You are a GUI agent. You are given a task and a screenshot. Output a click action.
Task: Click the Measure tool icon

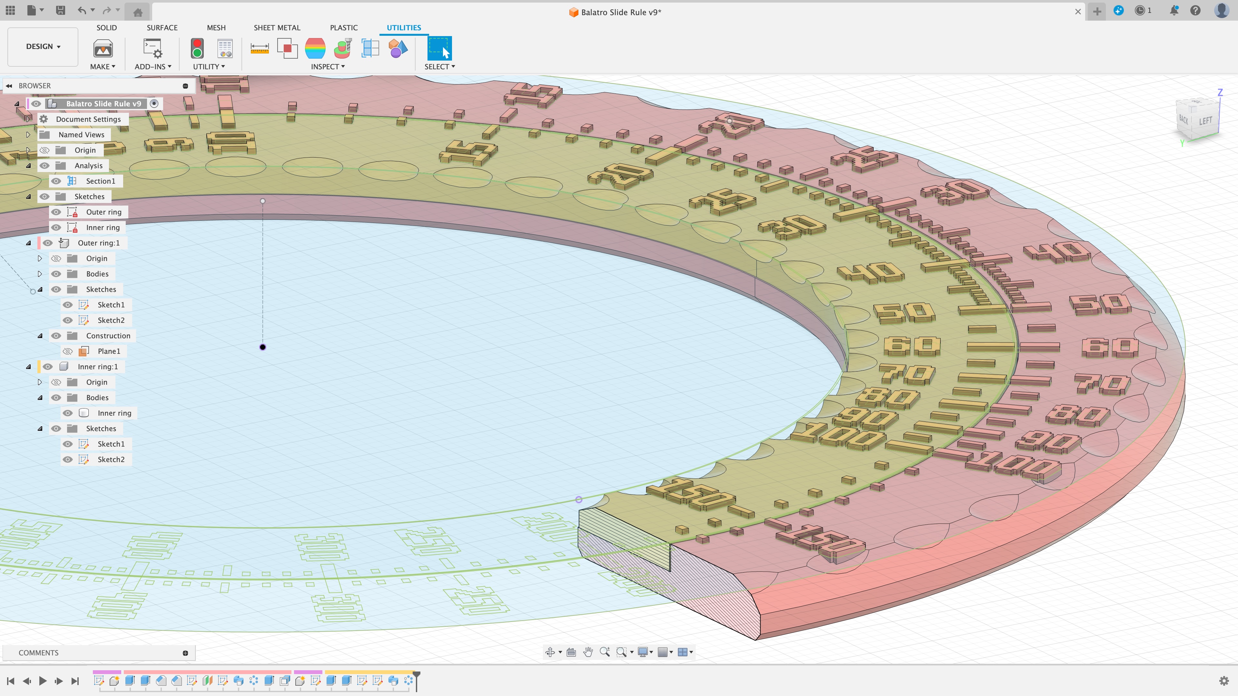point(260,48)
